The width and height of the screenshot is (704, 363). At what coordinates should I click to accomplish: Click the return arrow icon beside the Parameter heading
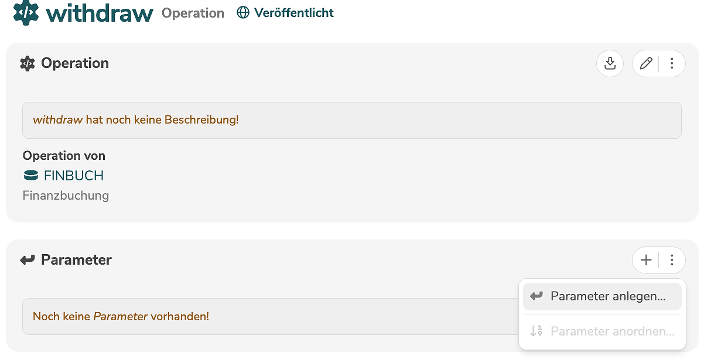pos(28,260)
